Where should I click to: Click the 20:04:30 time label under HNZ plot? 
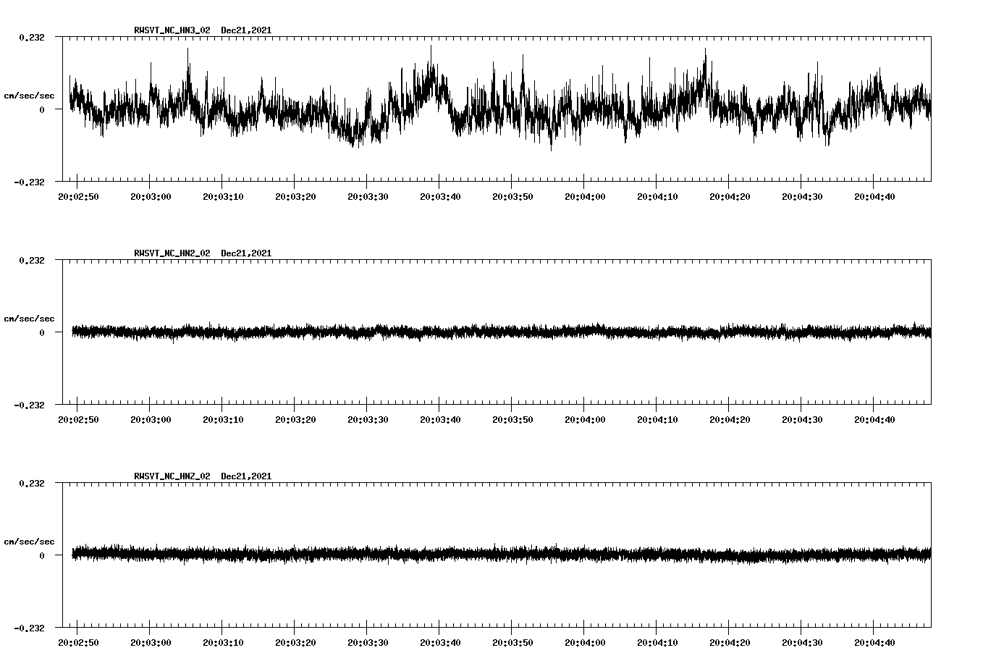pos(802,642)
